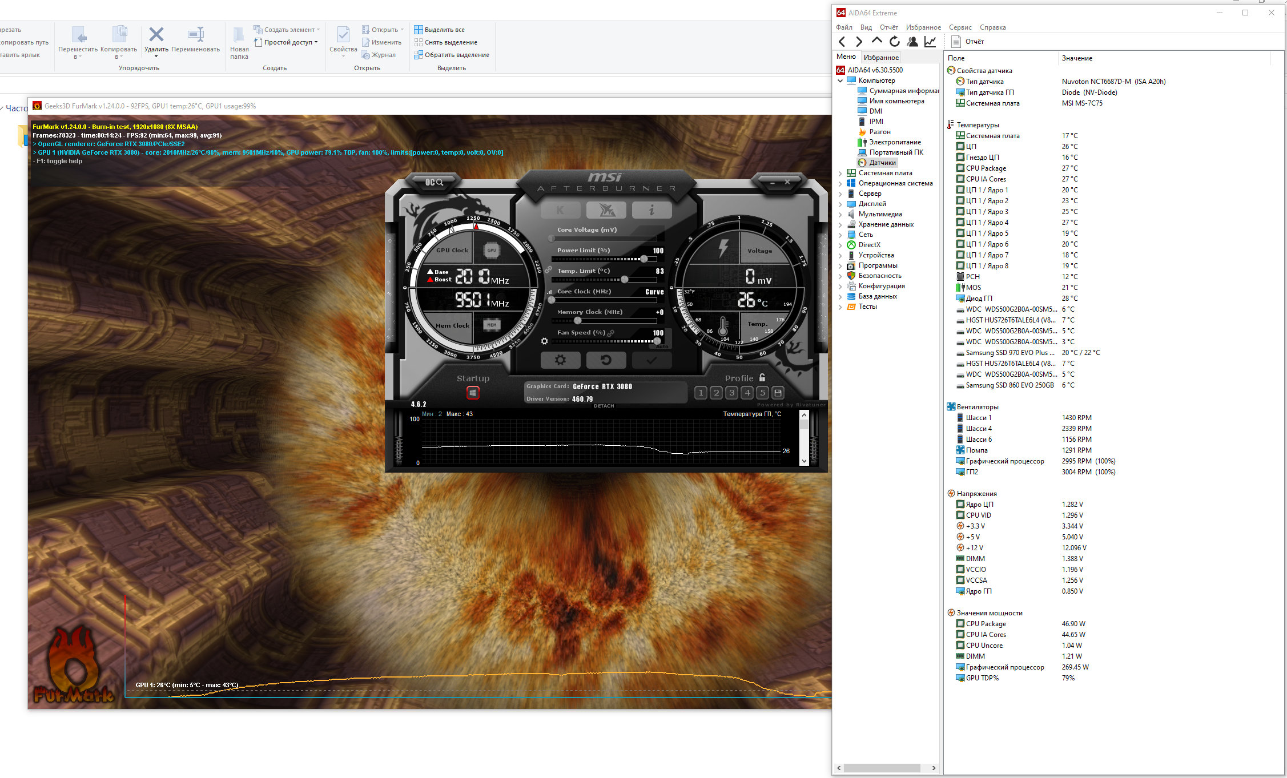Viewport: 1287px width, 778px height.
Task: Open Afterburner info button
Action: click(651, 210)
